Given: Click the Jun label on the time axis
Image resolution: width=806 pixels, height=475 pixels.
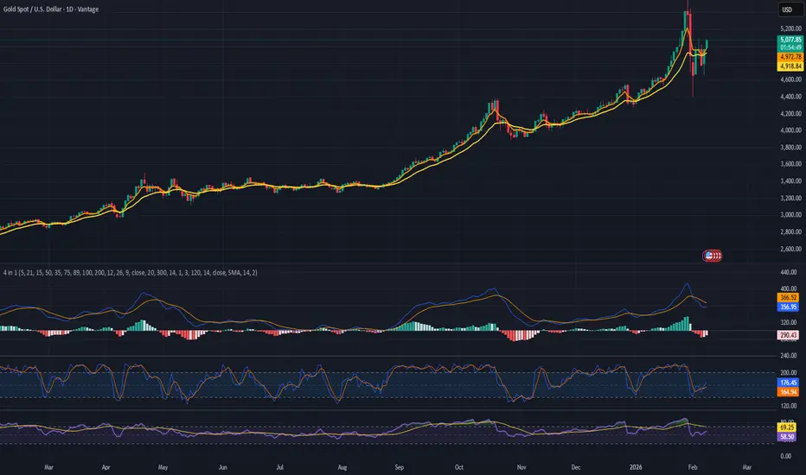Looking at the screenshot, I should [x=222, y=468].
